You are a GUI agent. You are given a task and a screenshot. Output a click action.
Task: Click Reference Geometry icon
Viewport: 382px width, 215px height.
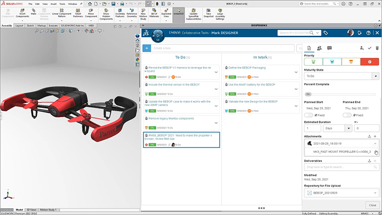[132, 13]
